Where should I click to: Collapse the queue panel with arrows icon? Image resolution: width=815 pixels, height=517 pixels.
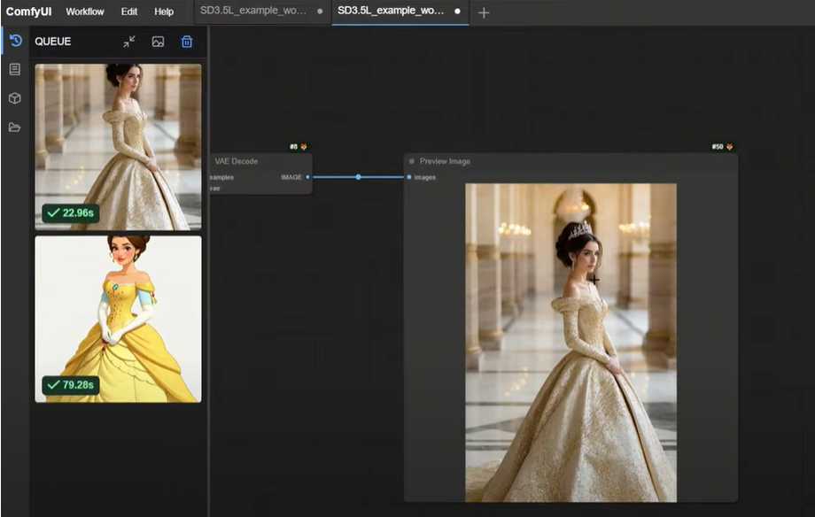tap(129, 42)
